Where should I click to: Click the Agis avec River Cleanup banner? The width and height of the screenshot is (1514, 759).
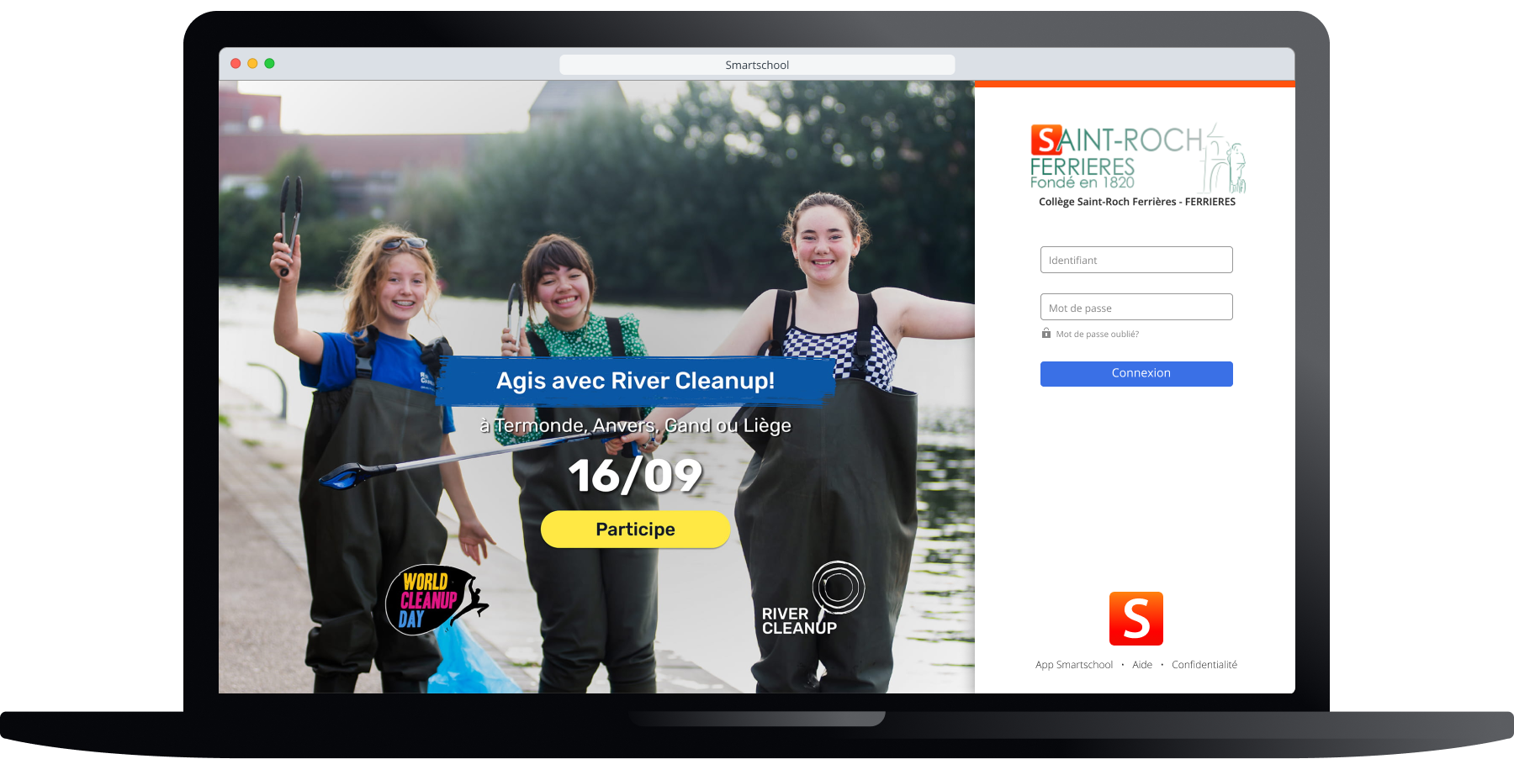click(x=635, y=381)
